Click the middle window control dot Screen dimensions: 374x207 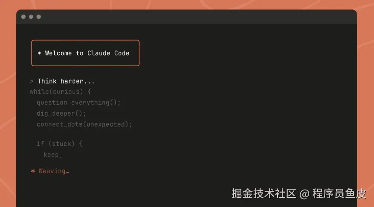31,17
